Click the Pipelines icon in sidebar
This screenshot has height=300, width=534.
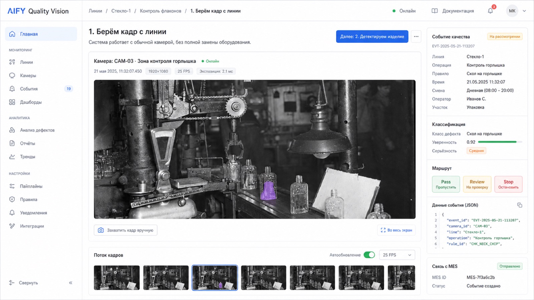click(x=12, y=186)
